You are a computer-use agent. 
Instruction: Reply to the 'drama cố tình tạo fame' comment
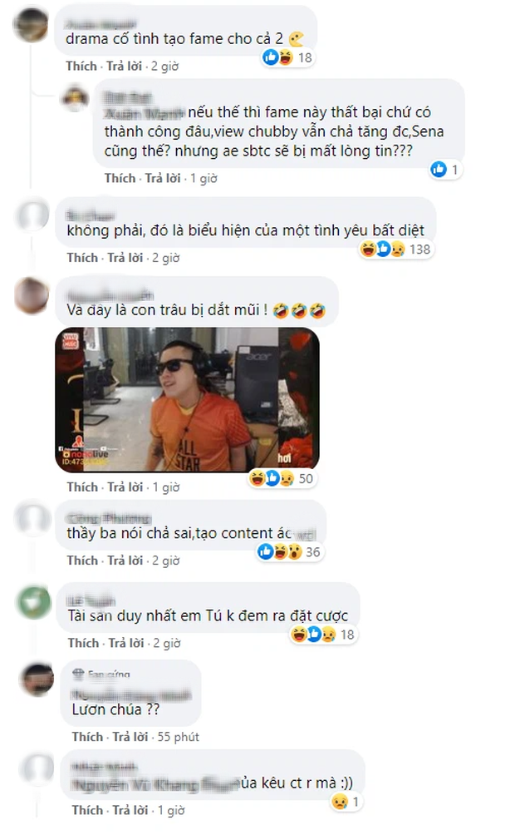(124, 66)
